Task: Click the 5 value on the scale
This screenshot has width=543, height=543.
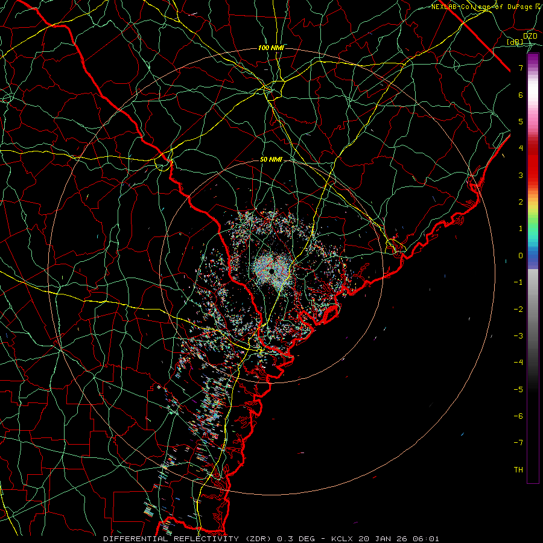Action: [x=521, y=121]
